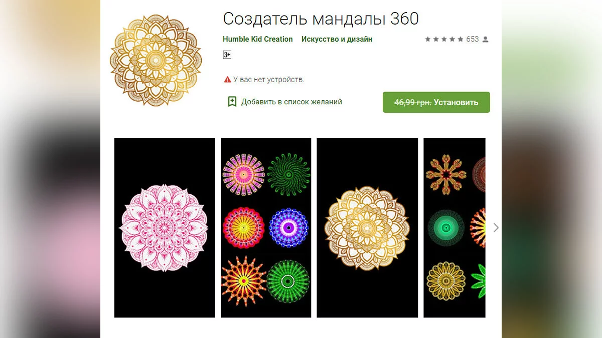Viewport: 602px width, 338px height.
Task: Open the six colorful mandalas screenshot
Action: click(x=266, y=228)
